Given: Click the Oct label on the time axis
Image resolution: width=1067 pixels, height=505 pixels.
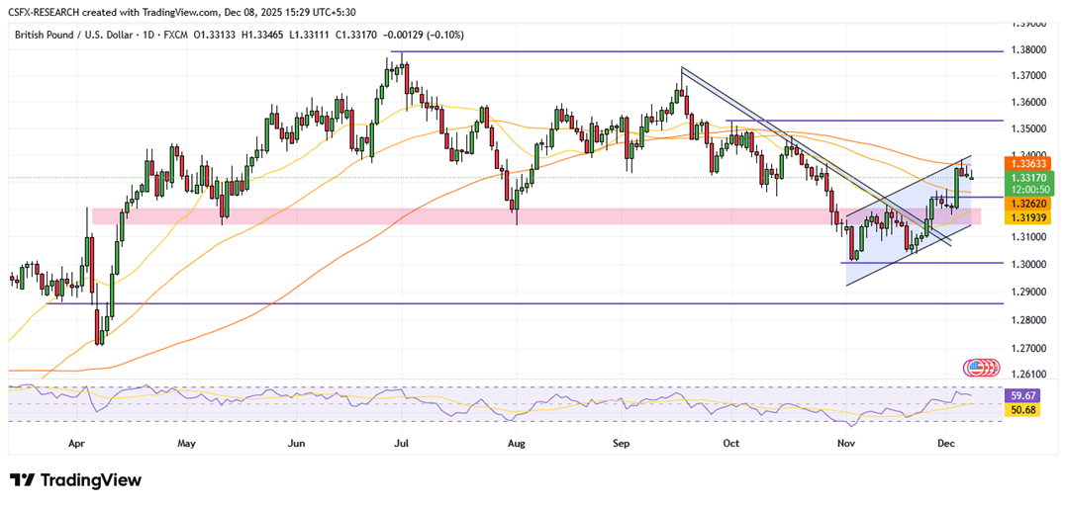Looking at the screenshot, I should (x=730, y=444).
